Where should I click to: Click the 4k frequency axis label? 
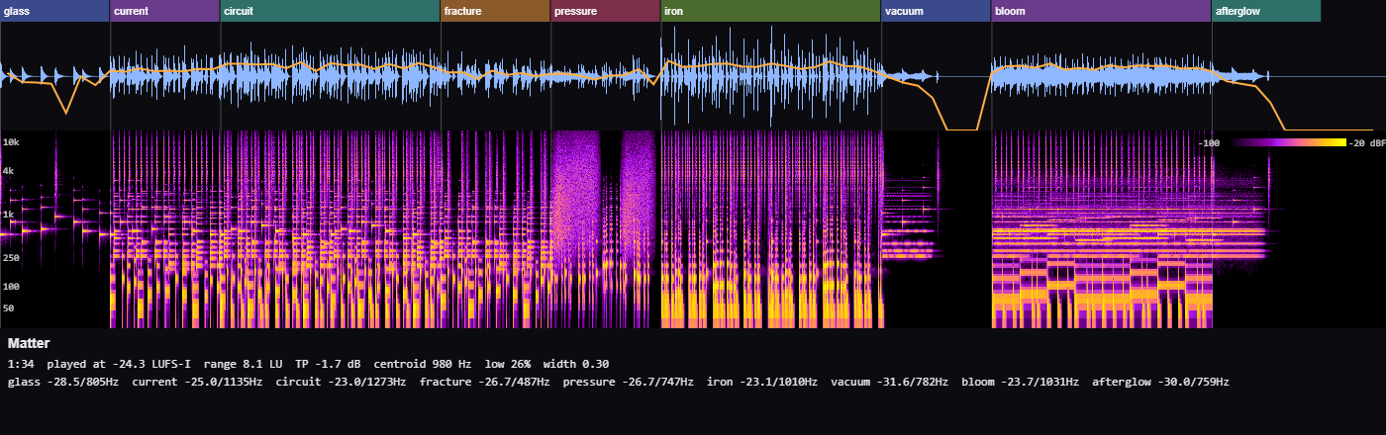(x=9, y=171)
